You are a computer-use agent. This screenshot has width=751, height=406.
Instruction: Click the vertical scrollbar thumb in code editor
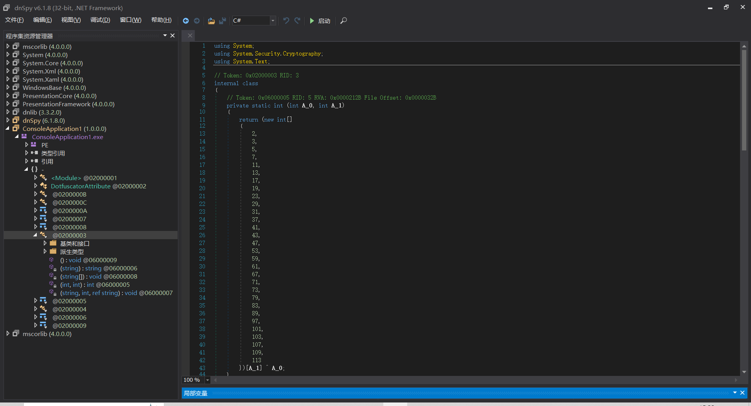coord(744,100)
